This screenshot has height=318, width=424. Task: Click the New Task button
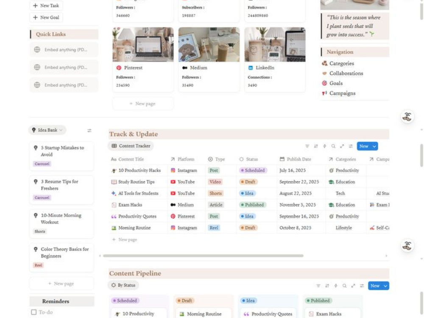(x=46, y=6)
